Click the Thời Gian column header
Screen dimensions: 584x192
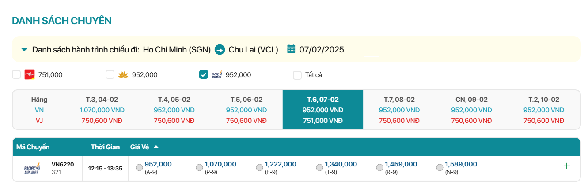tap(105, 147)
